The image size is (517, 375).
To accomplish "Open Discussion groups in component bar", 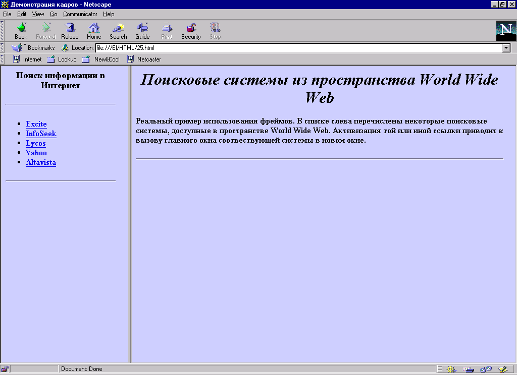I will tap(486, 369).
